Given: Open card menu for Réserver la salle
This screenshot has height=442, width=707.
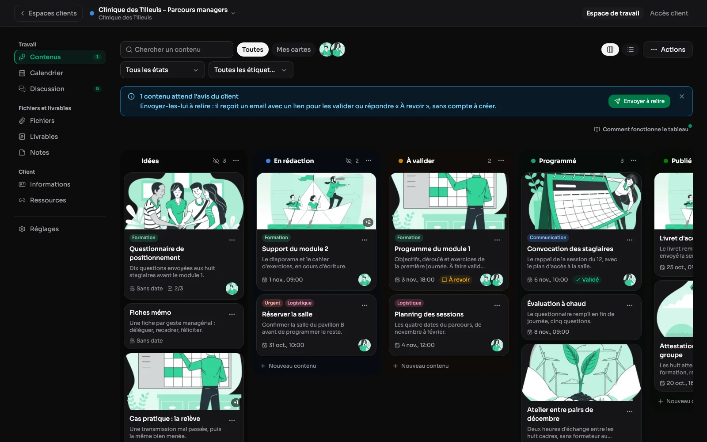Looking at the screenshot, I should coord(365,305).
